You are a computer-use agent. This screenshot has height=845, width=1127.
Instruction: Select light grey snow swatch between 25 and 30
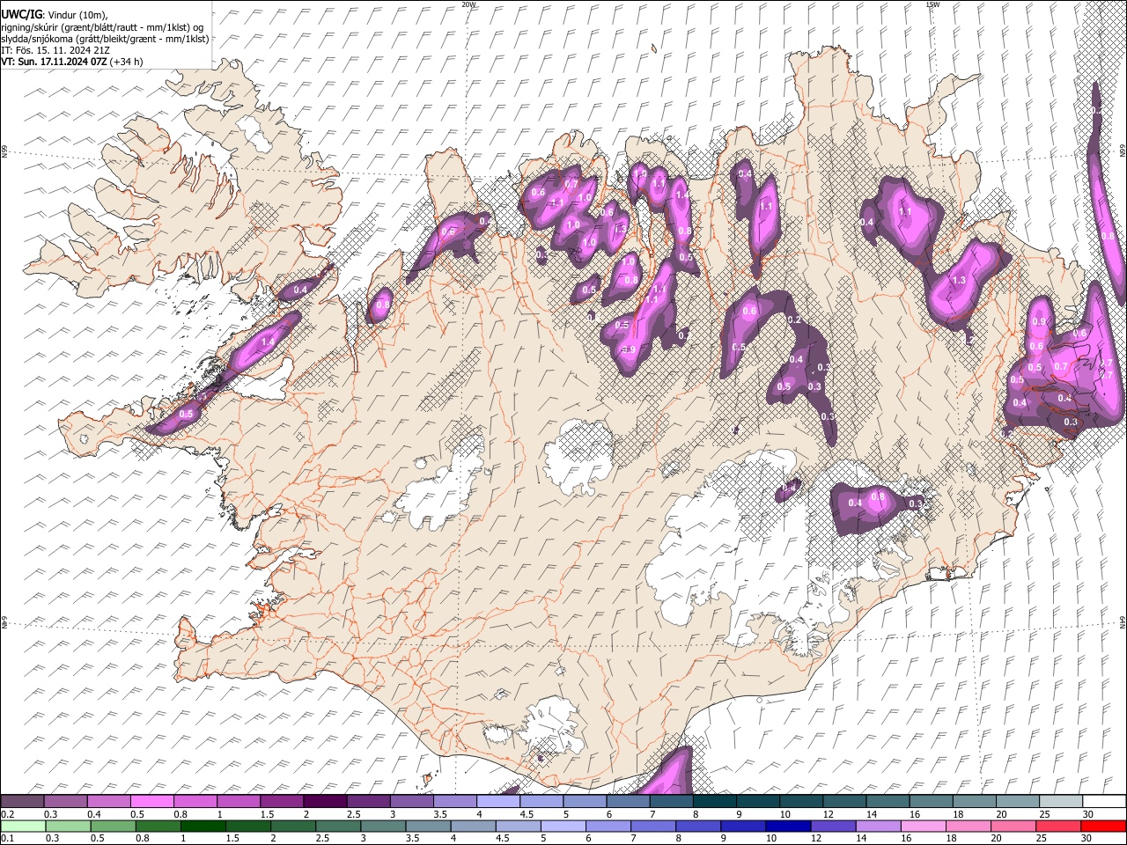click(x=1060, y=801)
